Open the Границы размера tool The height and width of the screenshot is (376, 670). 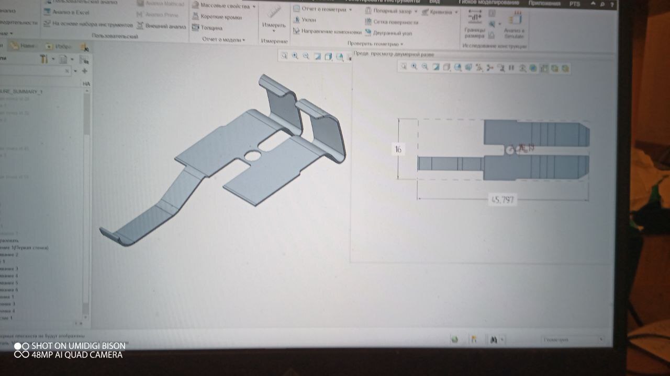(475, 24)
